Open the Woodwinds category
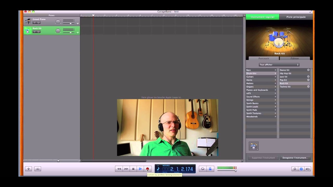 tap(261, 117)
